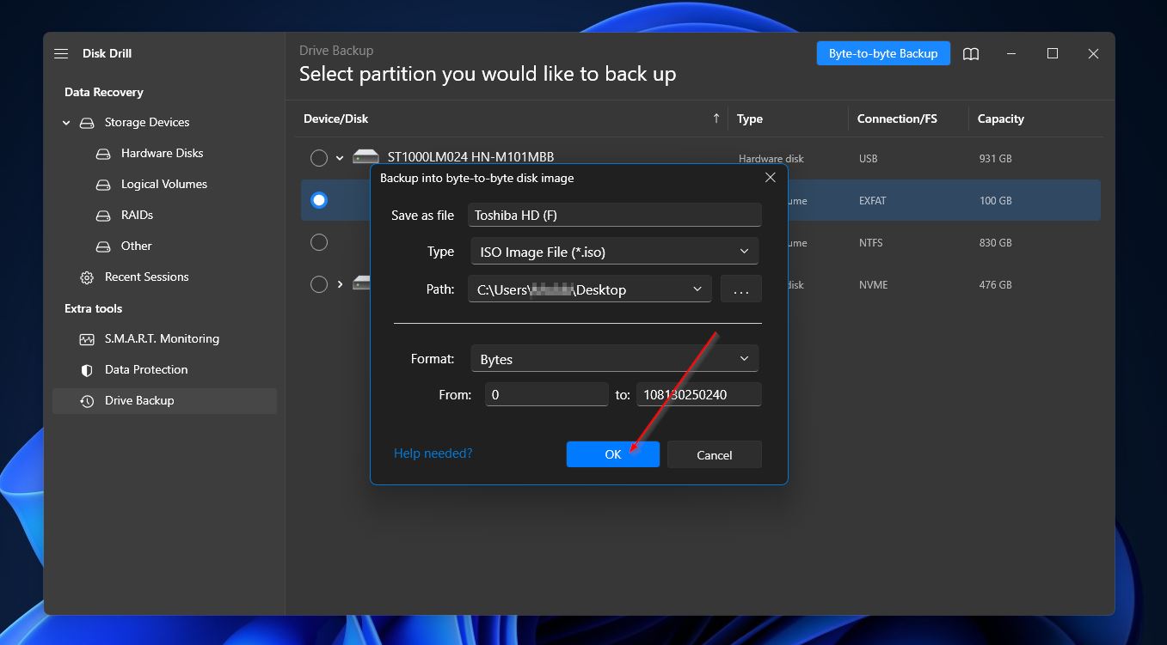Confirm the backup with OK
Viewport: 1167px width, 645px height.
[x=613, y=454]
